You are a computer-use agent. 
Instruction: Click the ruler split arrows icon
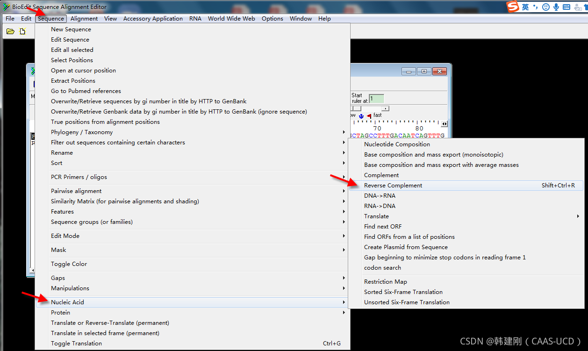(444, 124)
